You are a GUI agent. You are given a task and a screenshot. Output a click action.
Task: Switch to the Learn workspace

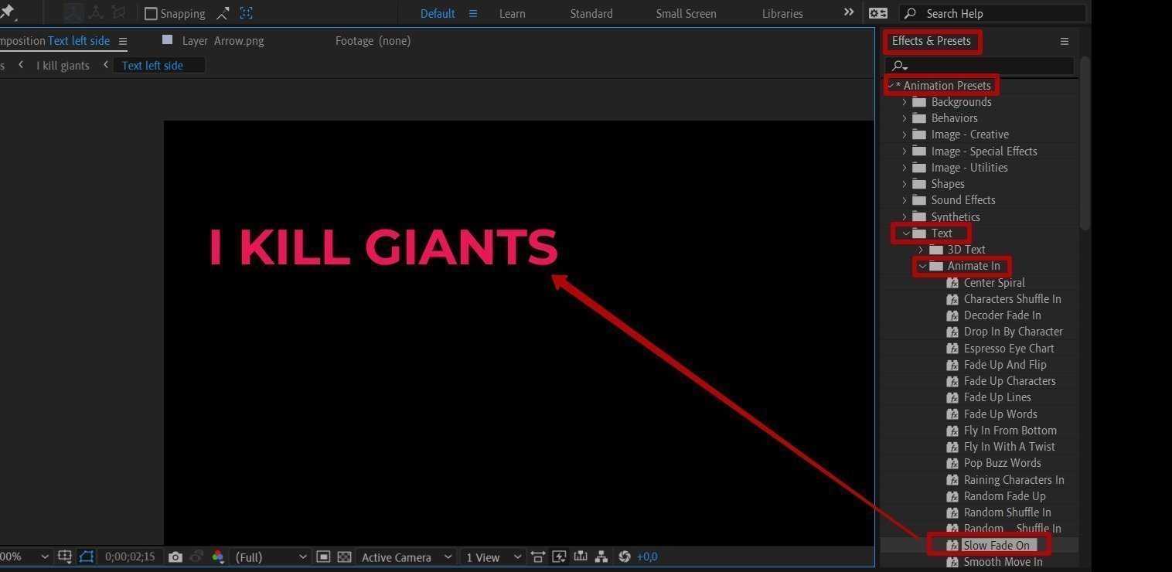pos(512,14)
